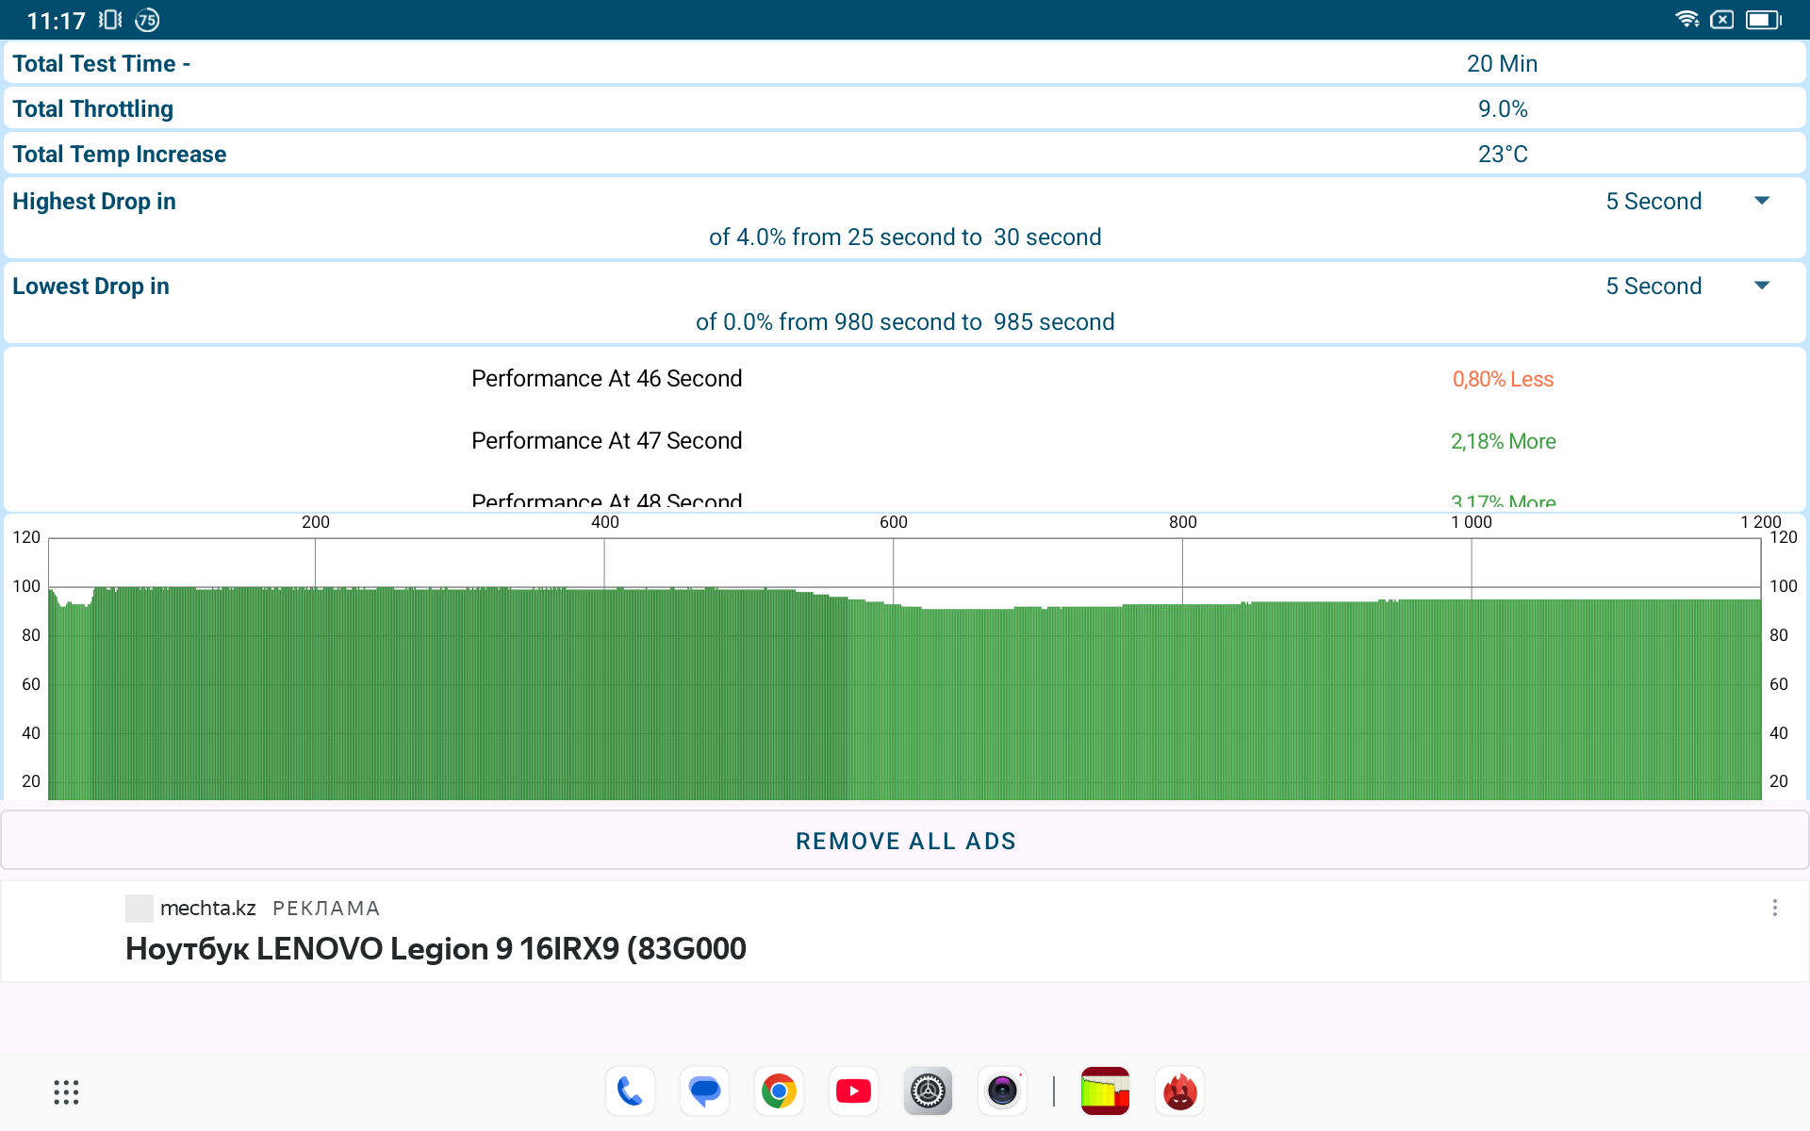
Task: Open Chrome browser from taskbar
Action: tap(779, 1091)
